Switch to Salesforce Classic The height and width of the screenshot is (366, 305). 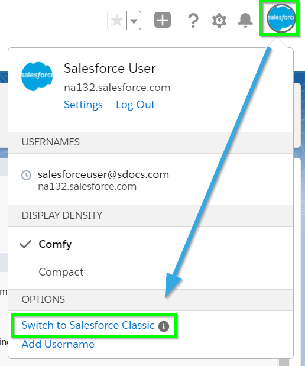(88, 325)
